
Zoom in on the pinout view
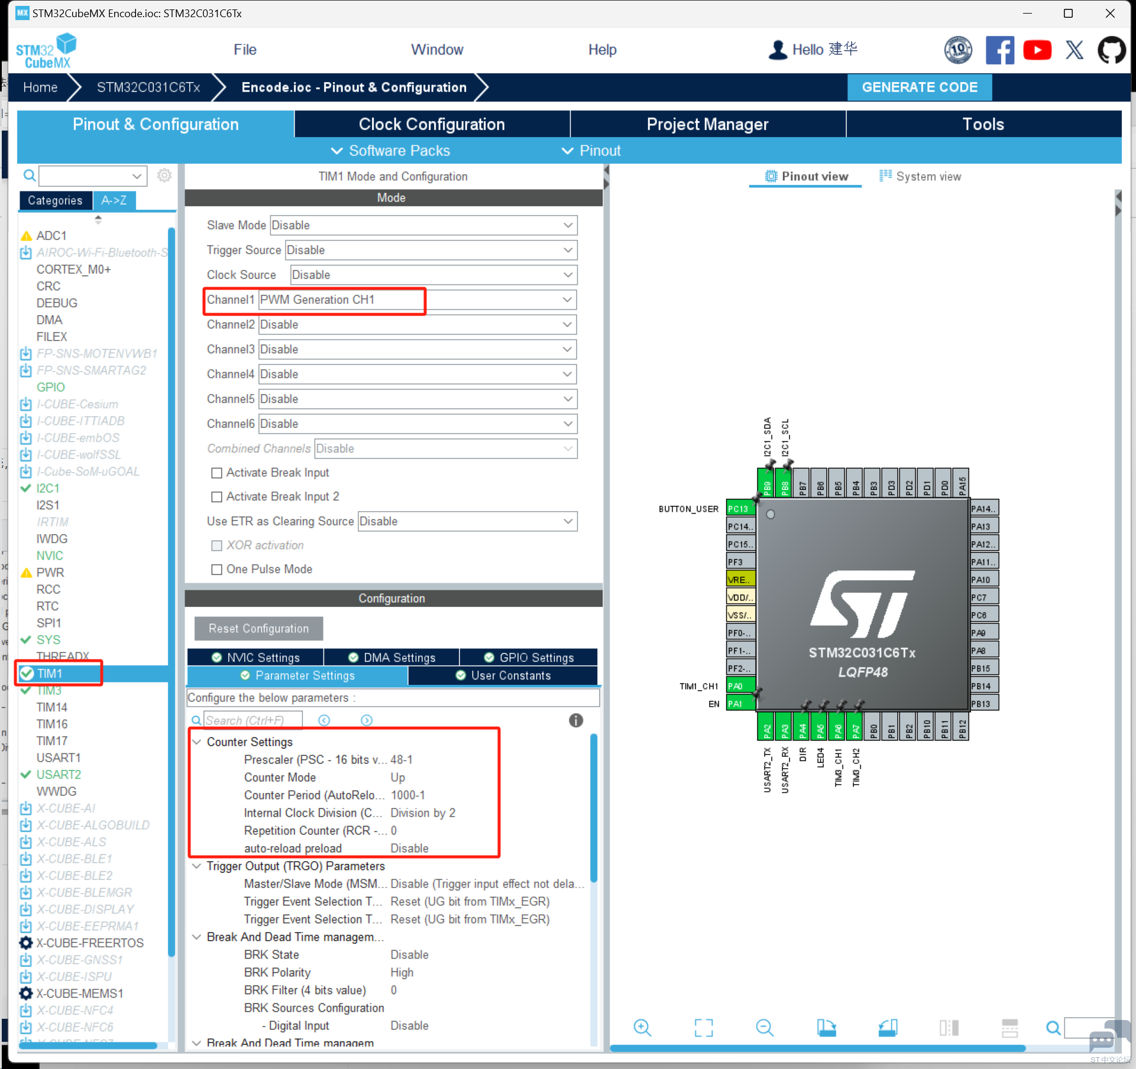[642, 1028]
